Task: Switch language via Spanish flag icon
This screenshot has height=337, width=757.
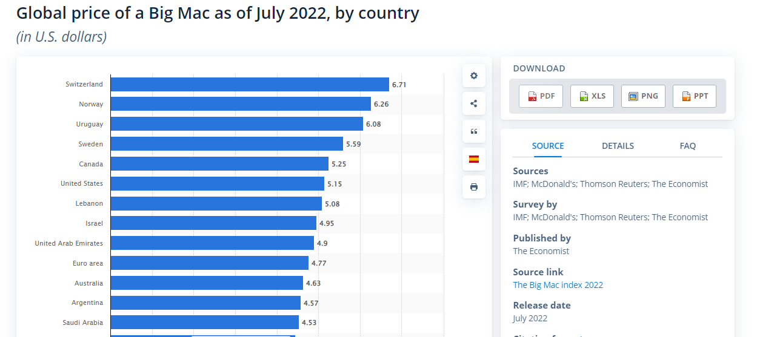Action: click(x=474, y=159)
